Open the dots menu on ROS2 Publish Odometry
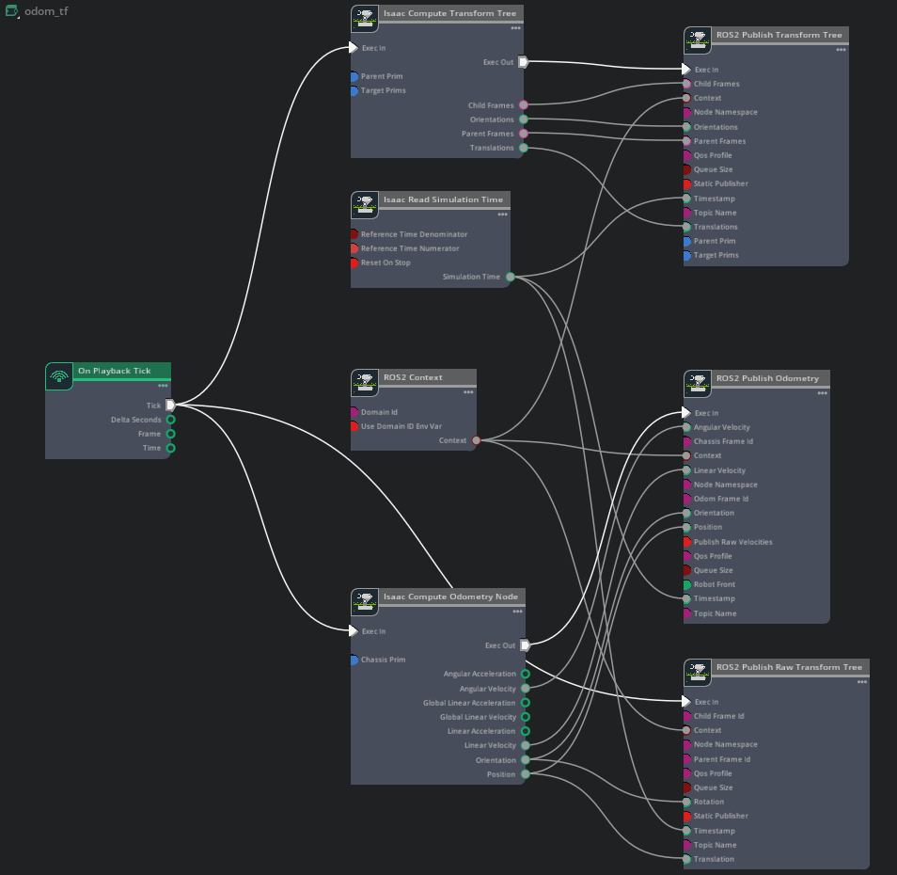 point(822,393)
